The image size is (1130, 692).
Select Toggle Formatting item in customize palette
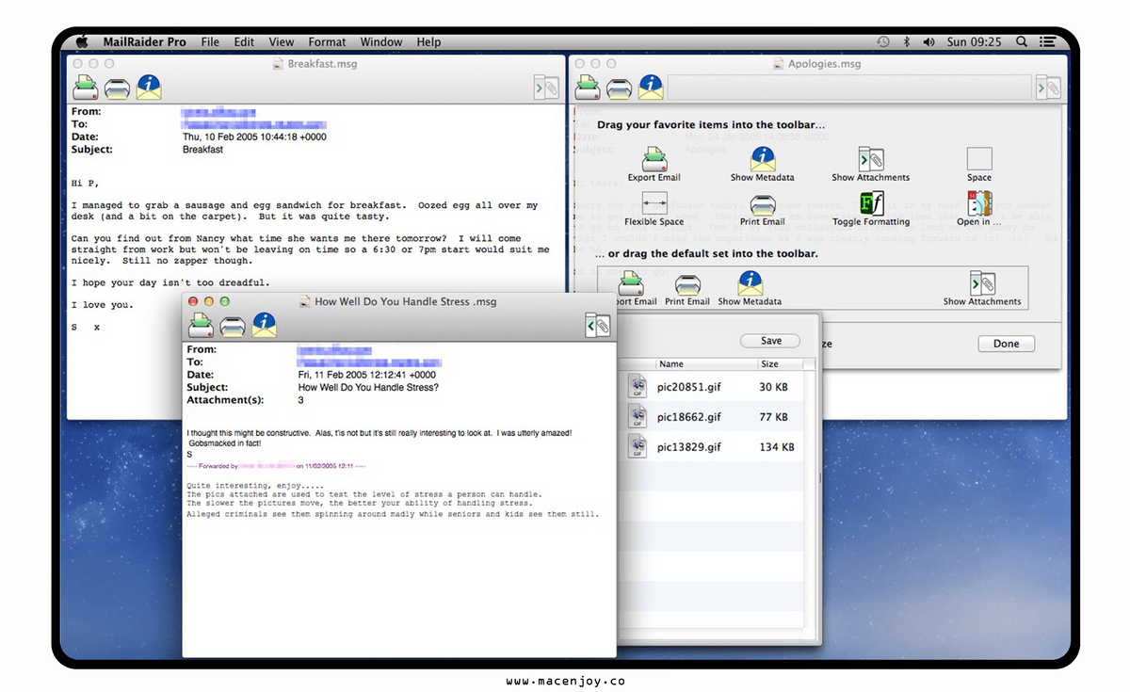871,209
